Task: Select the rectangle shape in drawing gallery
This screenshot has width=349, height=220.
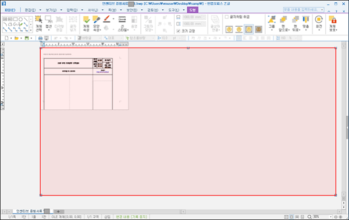Action: 15,19
